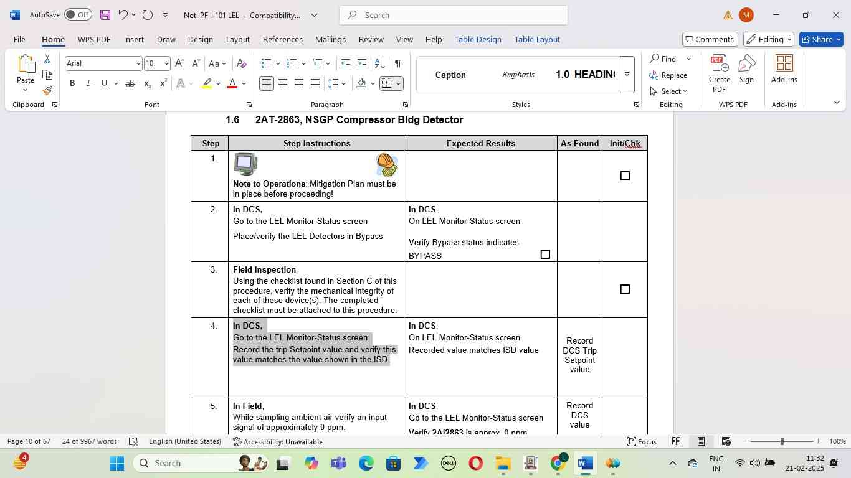Apply Strikethrough formatting

coord(130,83)
